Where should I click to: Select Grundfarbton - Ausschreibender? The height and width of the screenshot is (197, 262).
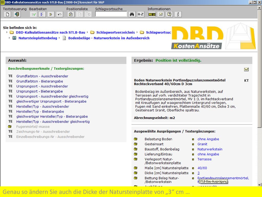(x=42, y=76)
